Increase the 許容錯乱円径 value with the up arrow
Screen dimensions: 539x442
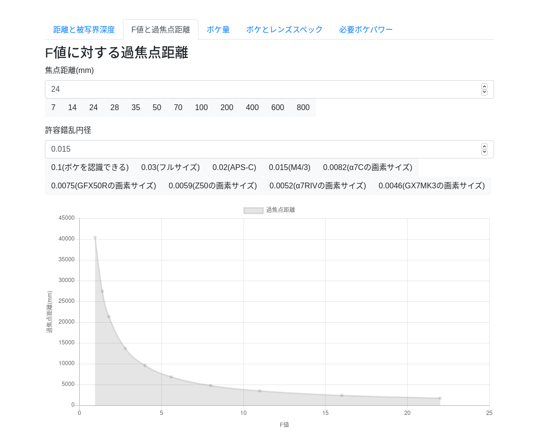pos(484,146)
